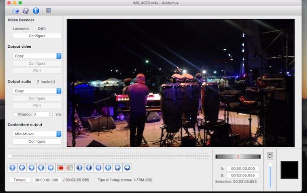
Task: Play the video with the play button
Action: [x=13, y=168]
